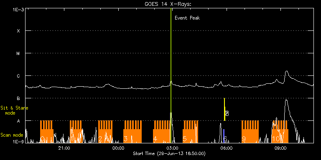
Task: Click orange scan block numbered 2
Action: pos(105,132)
